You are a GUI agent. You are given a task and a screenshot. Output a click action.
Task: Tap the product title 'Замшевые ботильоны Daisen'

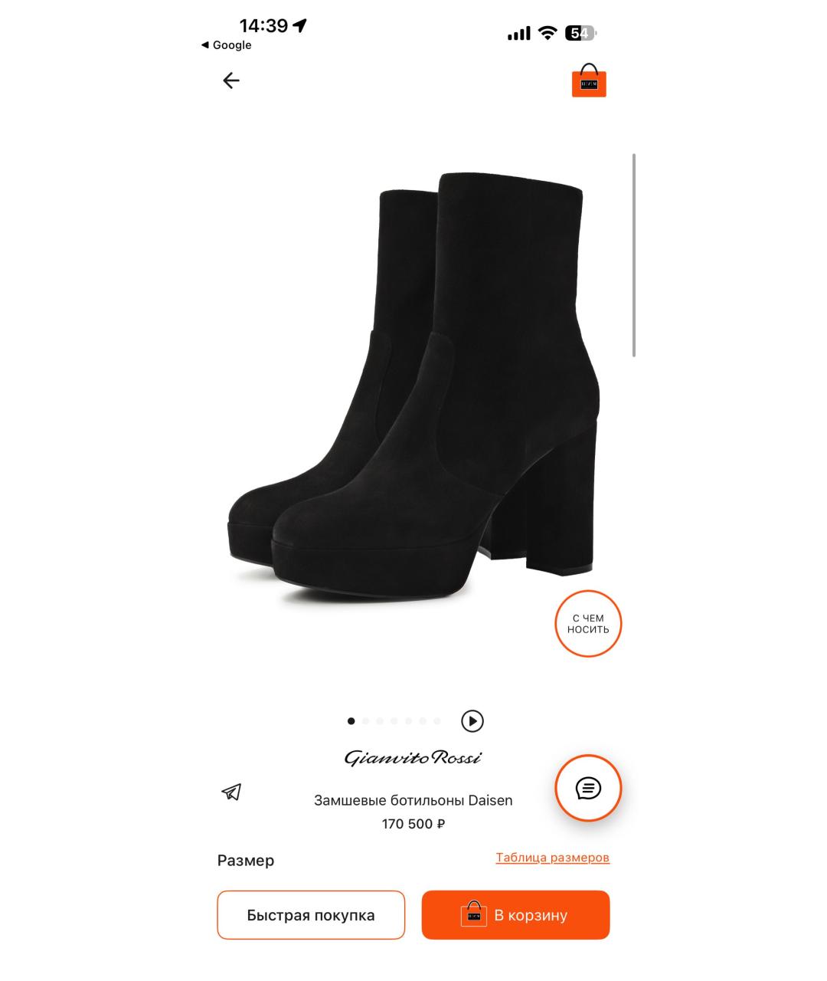coord(413,800)
